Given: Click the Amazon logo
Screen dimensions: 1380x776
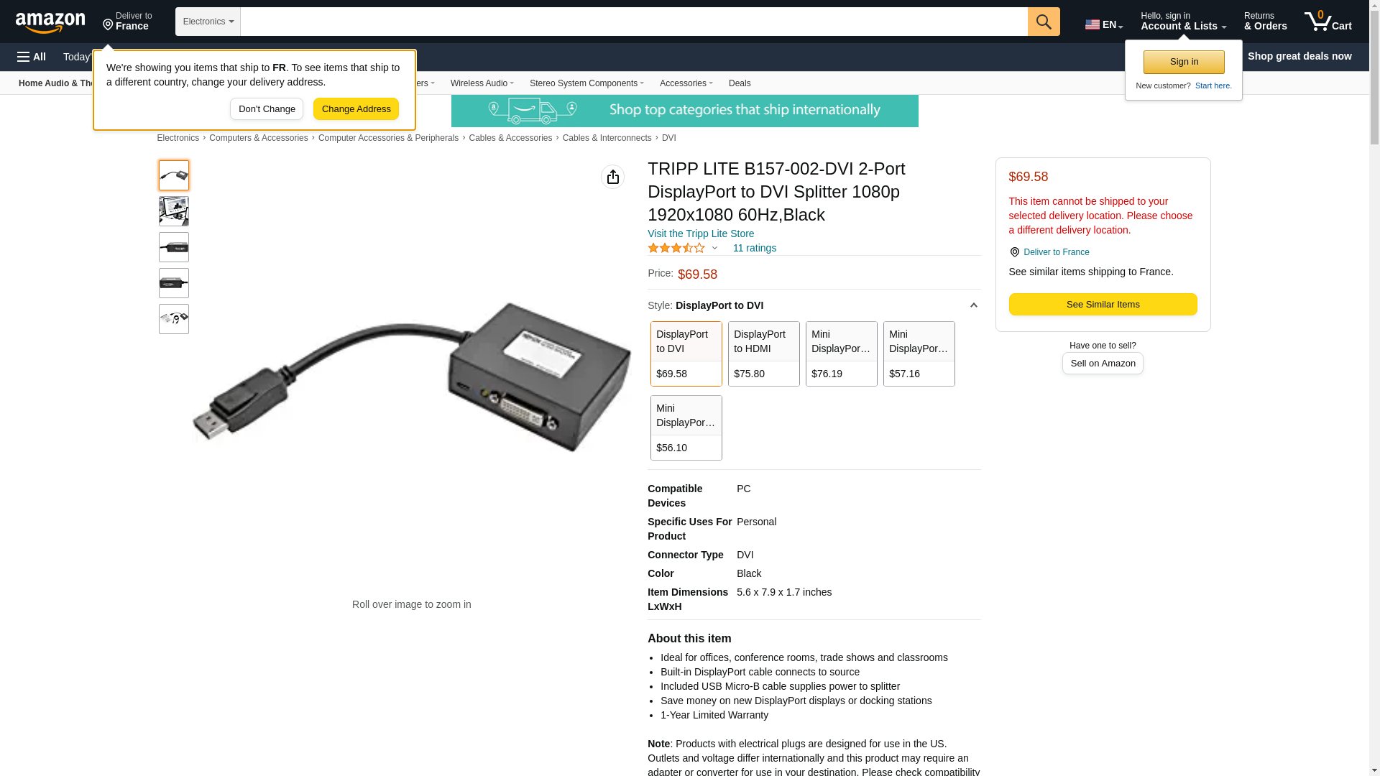Looking at the screenshot, I should coord(50,22).
